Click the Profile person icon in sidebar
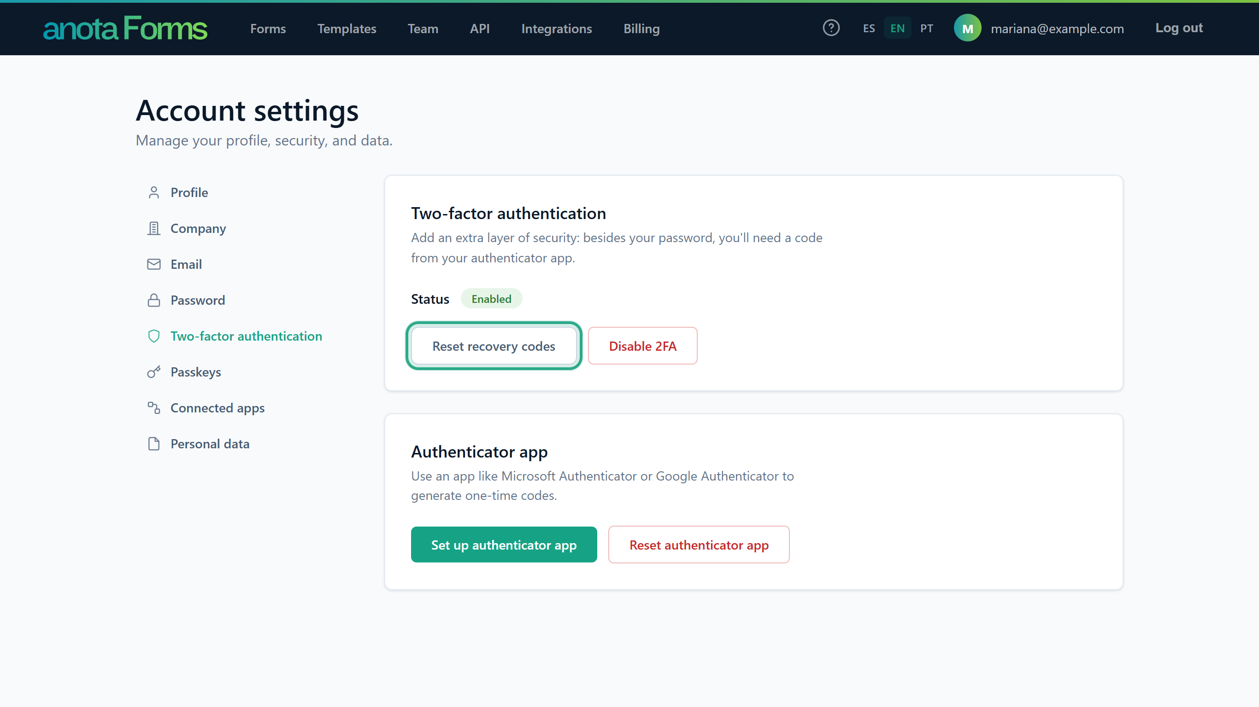Image resolution: width=1259 pixels, height=707 pixels. (153, 192)
